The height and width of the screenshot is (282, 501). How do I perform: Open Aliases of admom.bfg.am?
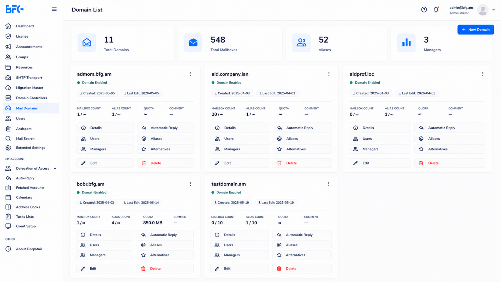pos(165,139)
